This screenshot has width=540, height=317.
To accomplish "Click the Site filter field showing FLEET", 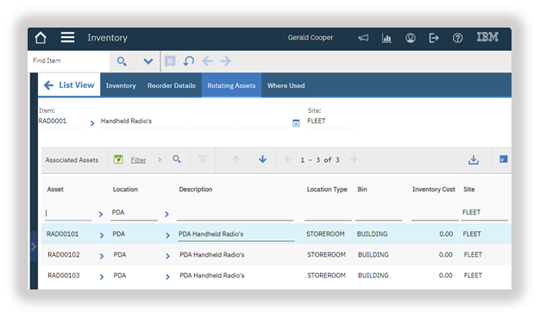I will coord(484,213).
